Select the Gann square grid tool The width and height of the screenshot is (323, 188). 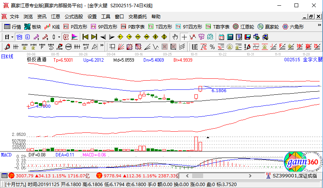(x=164, y=47)
